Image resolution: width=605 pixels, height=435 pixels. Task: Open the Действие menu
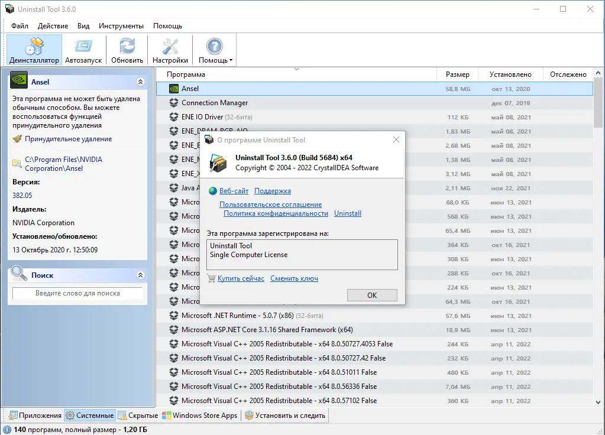pos(54,25)
